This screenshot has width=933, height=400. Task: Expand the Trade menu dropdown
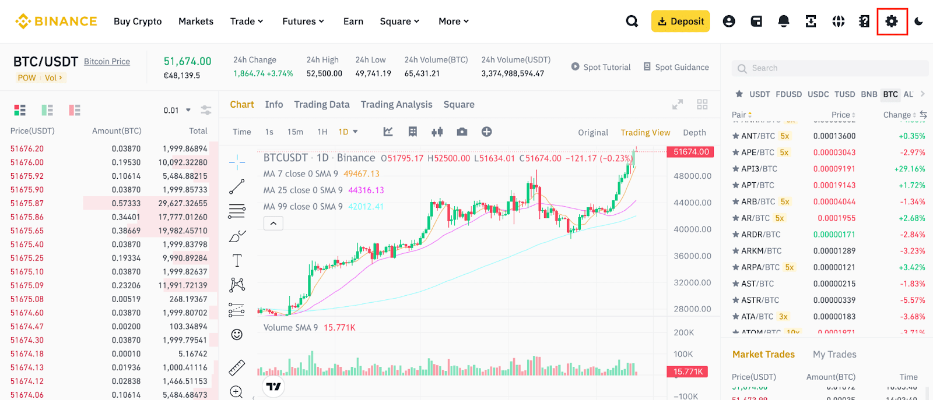247,22
